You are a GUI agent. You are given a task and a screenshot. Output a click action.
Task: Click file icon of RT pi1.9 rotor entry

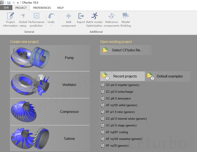pos(103,112)
